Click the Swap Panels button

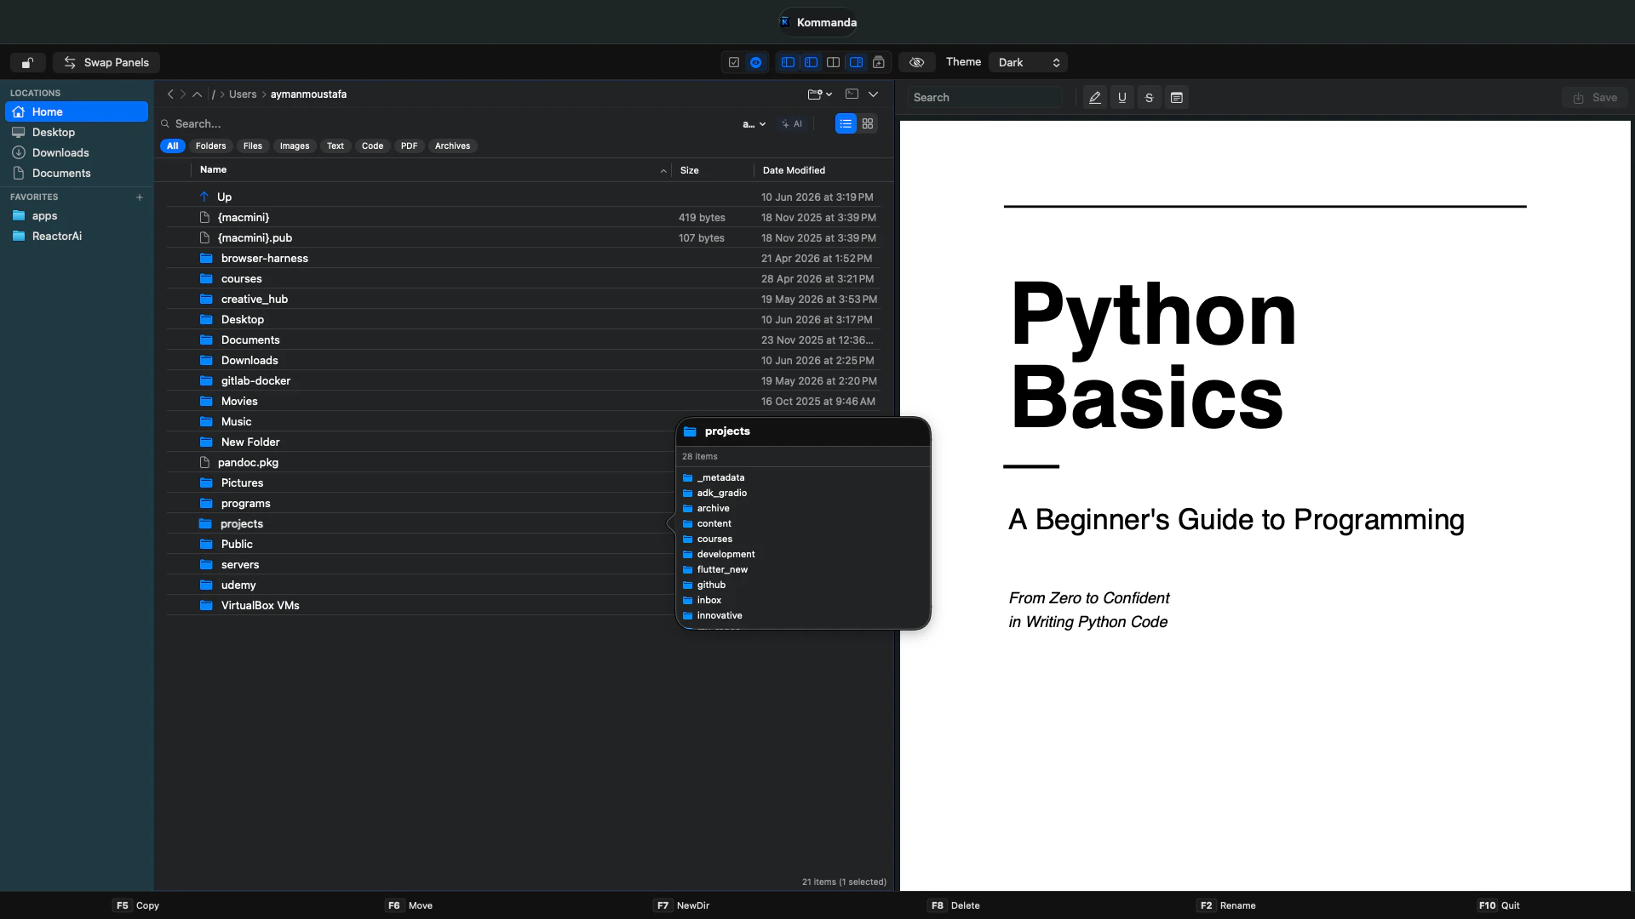click(x=106, y=63)
